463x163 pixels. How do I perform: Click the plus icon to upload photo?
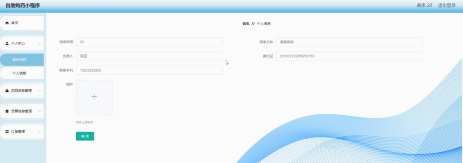[94, 96]
